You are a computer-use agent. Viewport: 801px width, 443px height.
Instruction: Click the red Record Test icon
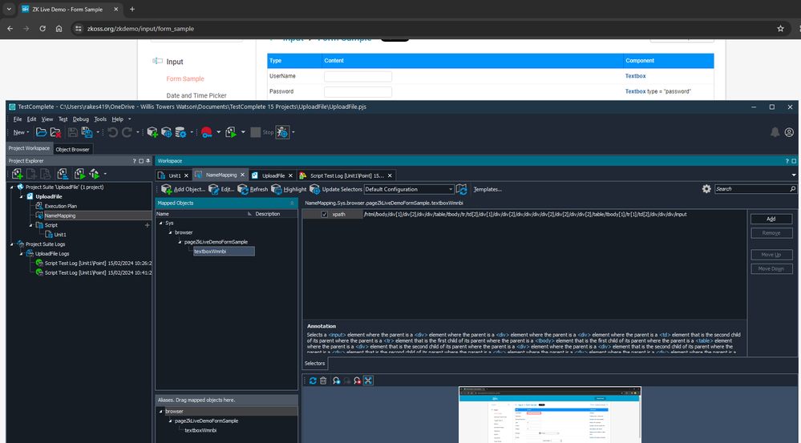[x=207, y=132]
